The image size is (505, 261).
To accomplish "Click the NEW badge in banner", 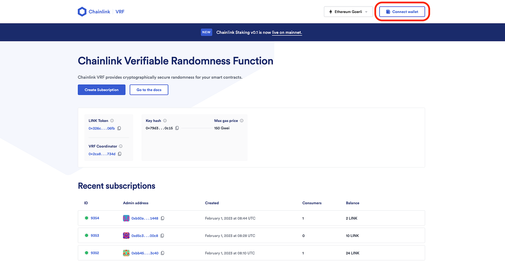I will (206, 32).
